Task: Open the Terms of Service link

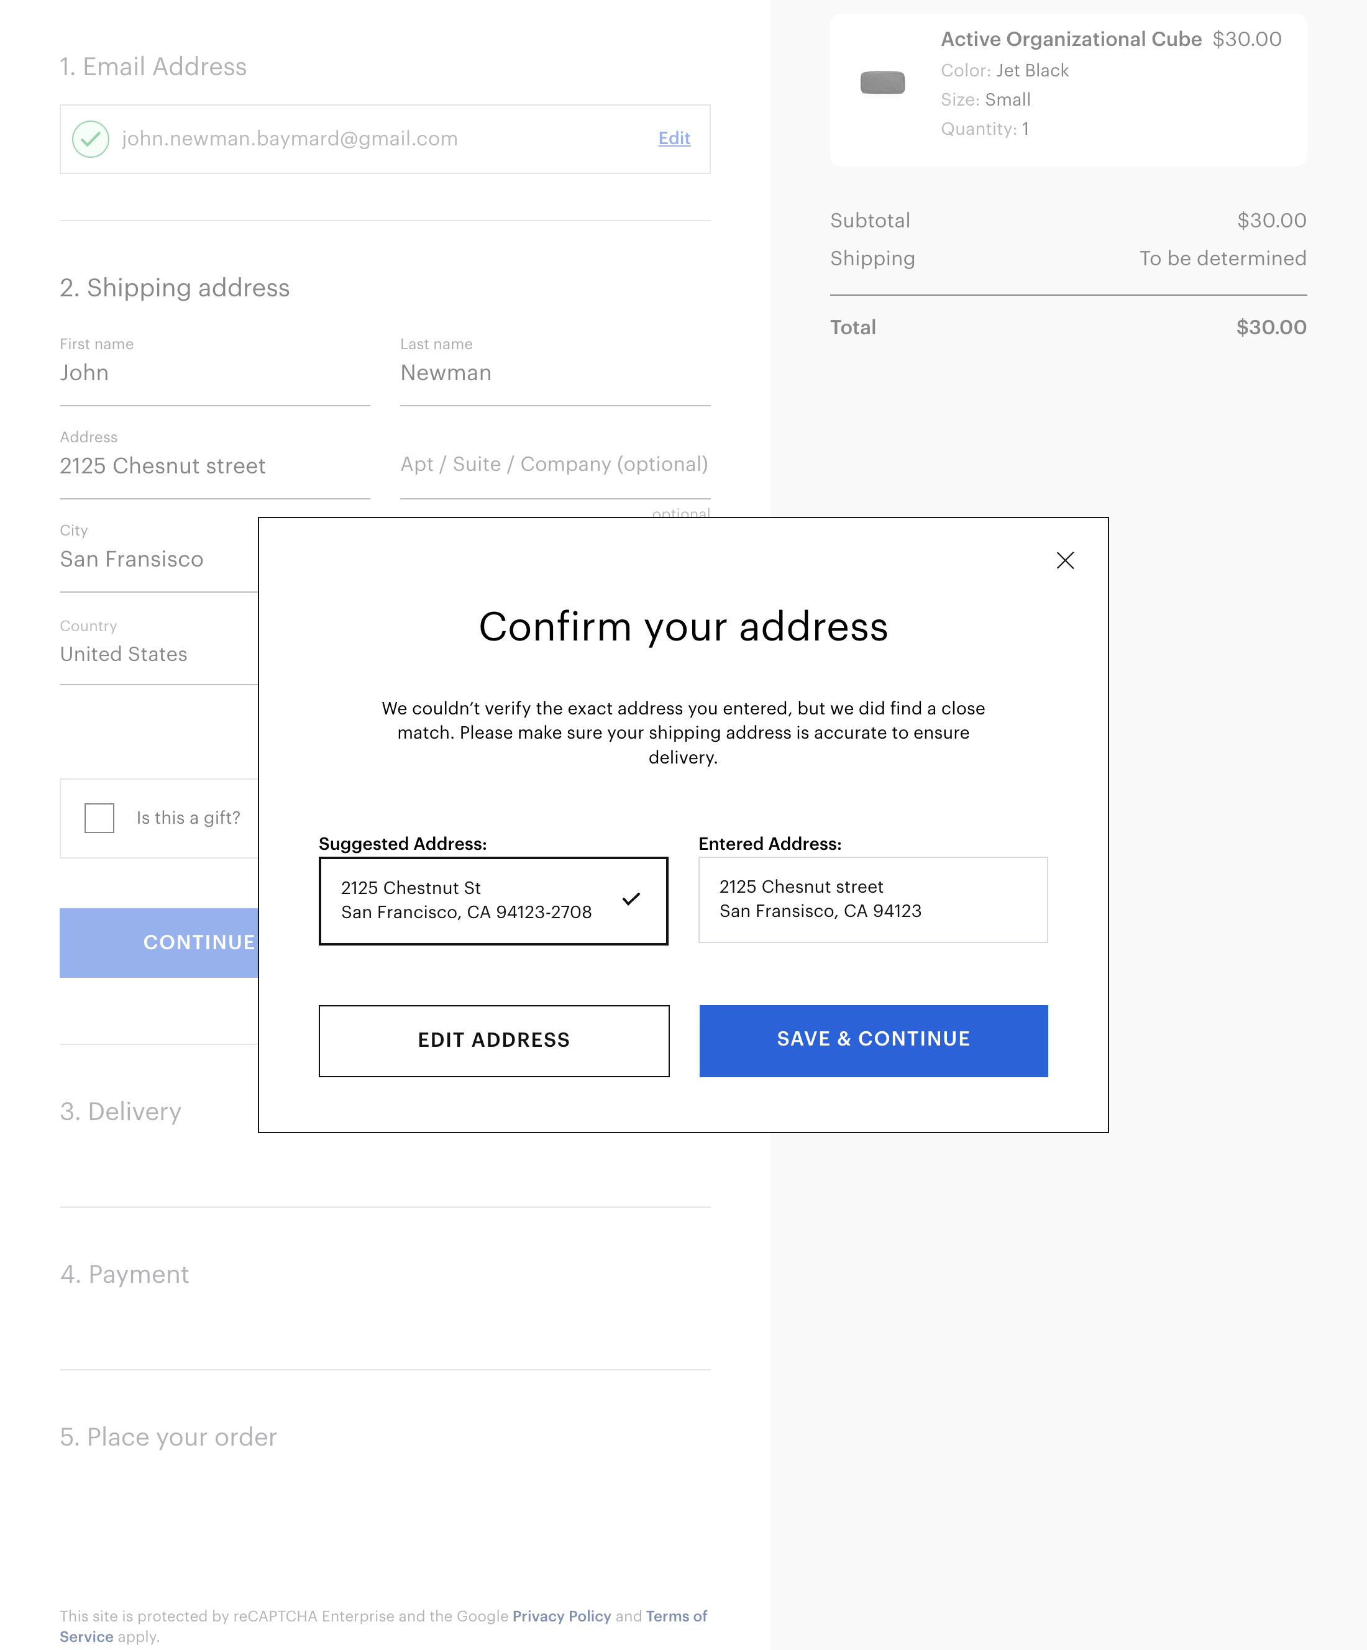Action: 675,1615
